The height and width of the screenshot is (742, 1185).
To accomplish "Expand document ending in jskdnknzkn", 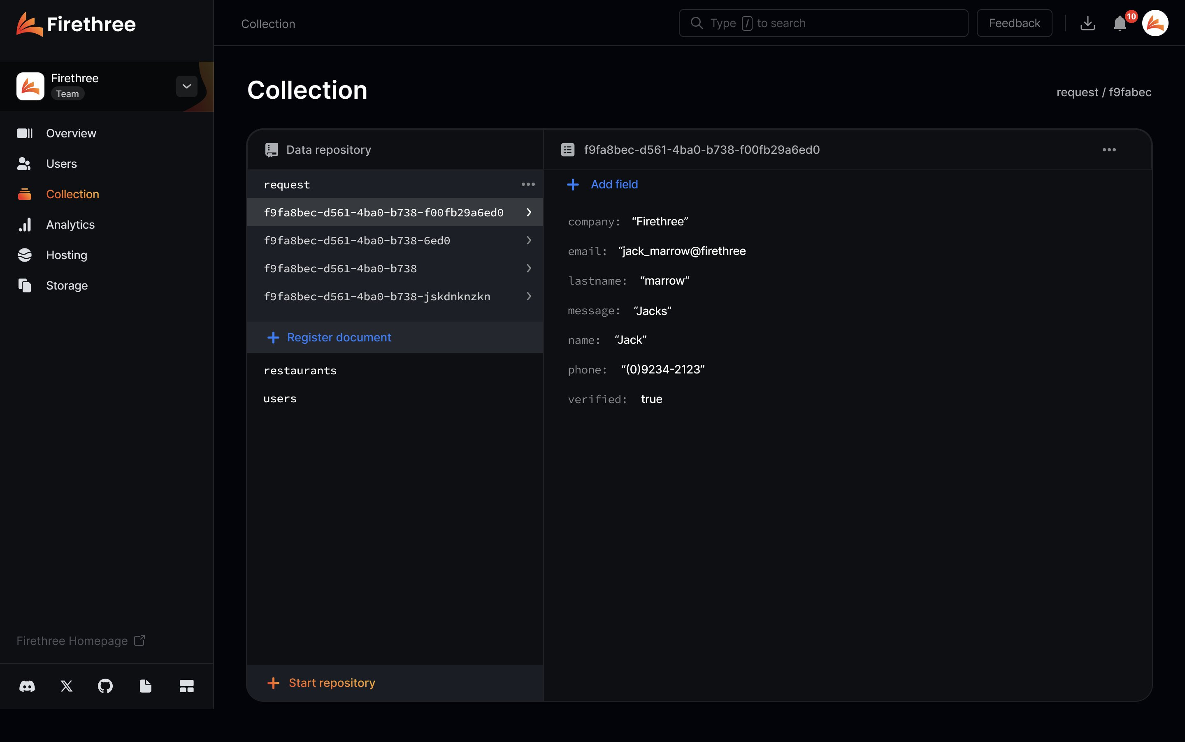I will click(529, 297).
